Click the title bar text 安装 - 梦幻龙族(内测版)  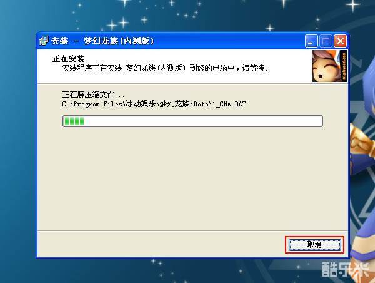pos(102,41)
